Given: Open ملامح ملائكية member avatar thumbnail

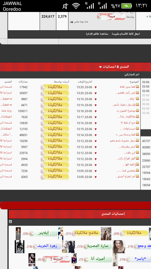Looking at the screenshot, I should (106, 233).
